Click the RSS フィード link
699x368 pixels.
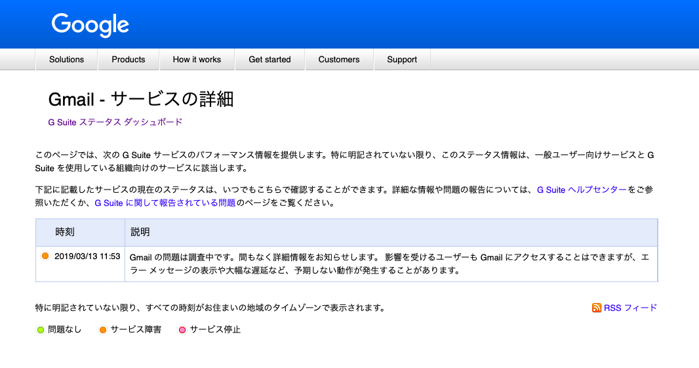pyautogui.click(x=630, y=308)
